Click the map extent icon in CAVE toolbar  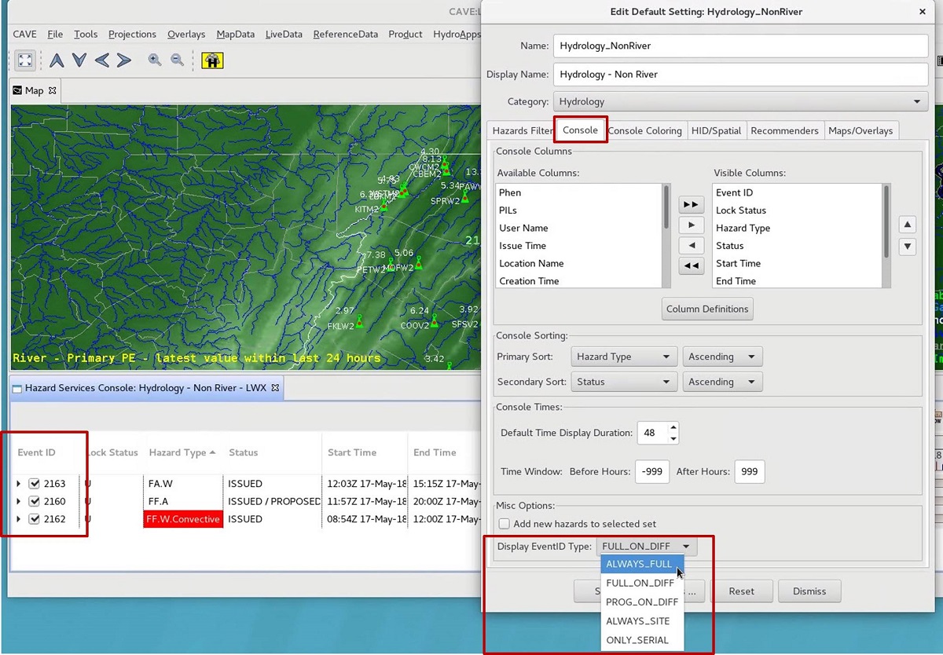25,60
